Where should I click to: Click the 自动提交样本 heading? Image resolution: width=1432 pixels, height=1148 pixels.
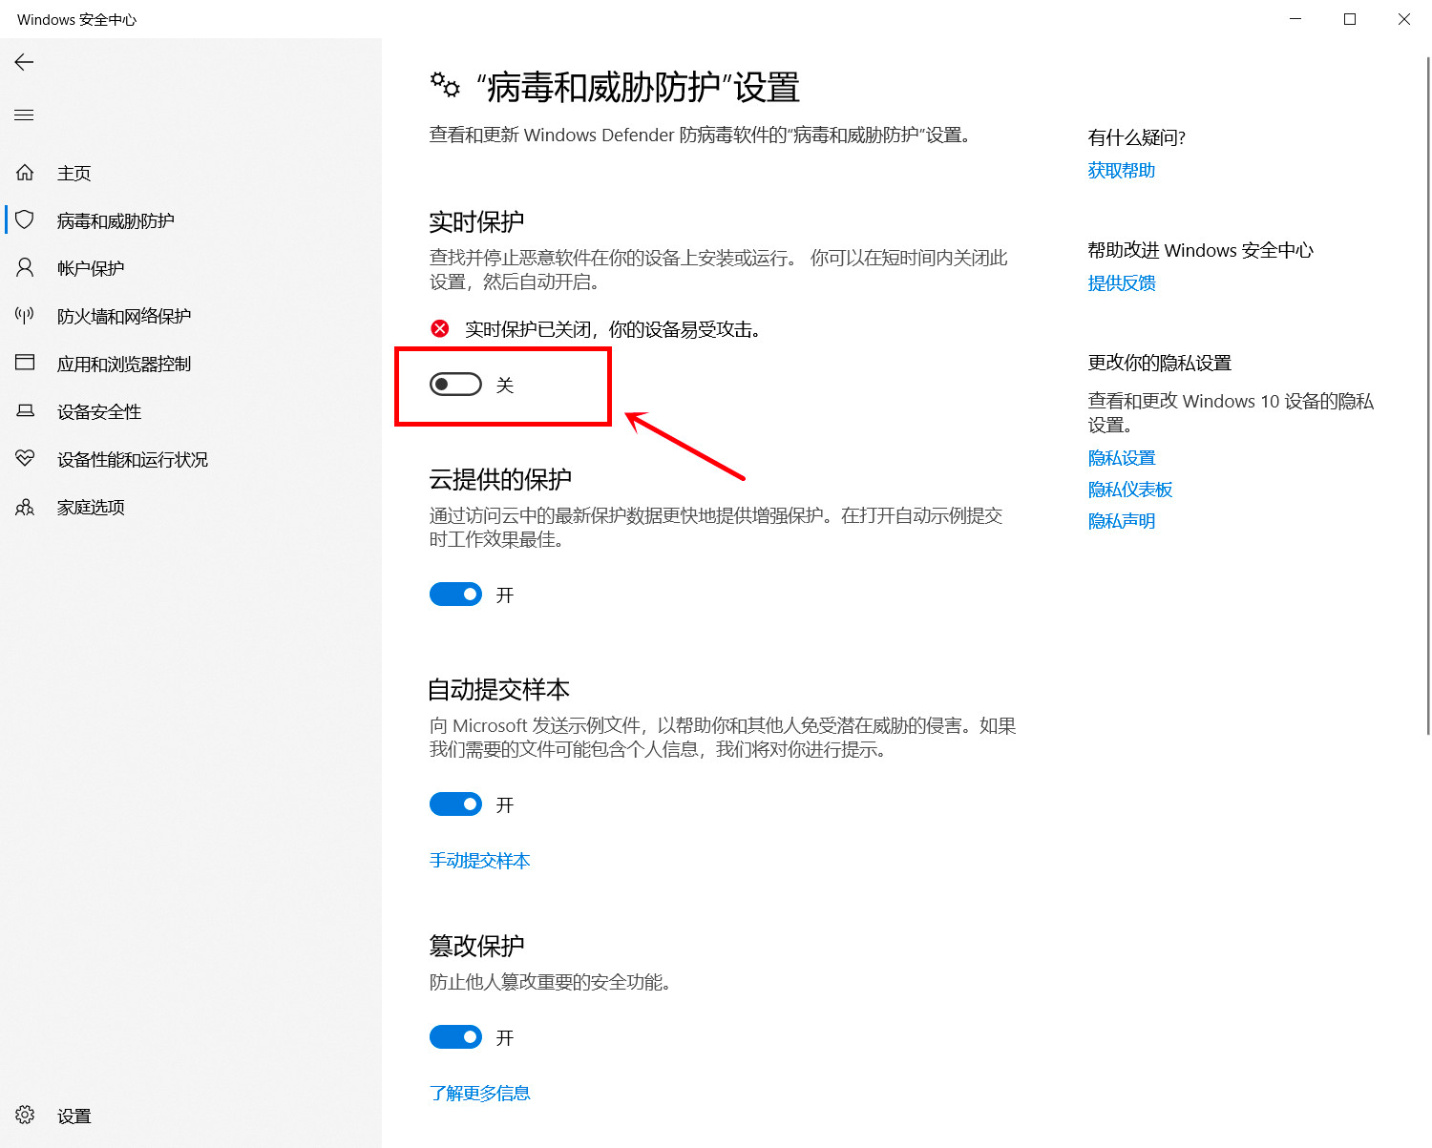click(499, 689)
